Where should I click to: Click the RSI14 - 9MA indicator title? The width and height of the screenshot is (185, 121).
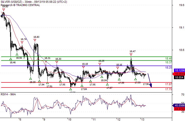pyautogui.click(x=8, y=94)
